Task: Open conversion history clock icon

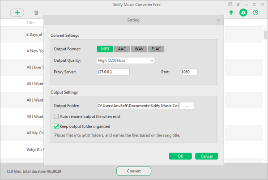Action: tap(255, 13)
